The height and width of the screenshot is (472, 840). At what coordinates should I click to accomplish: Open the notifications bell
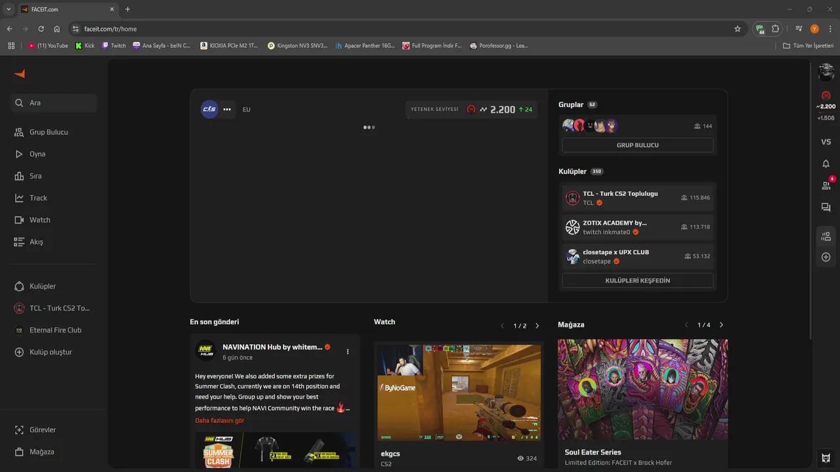point(826,164)
